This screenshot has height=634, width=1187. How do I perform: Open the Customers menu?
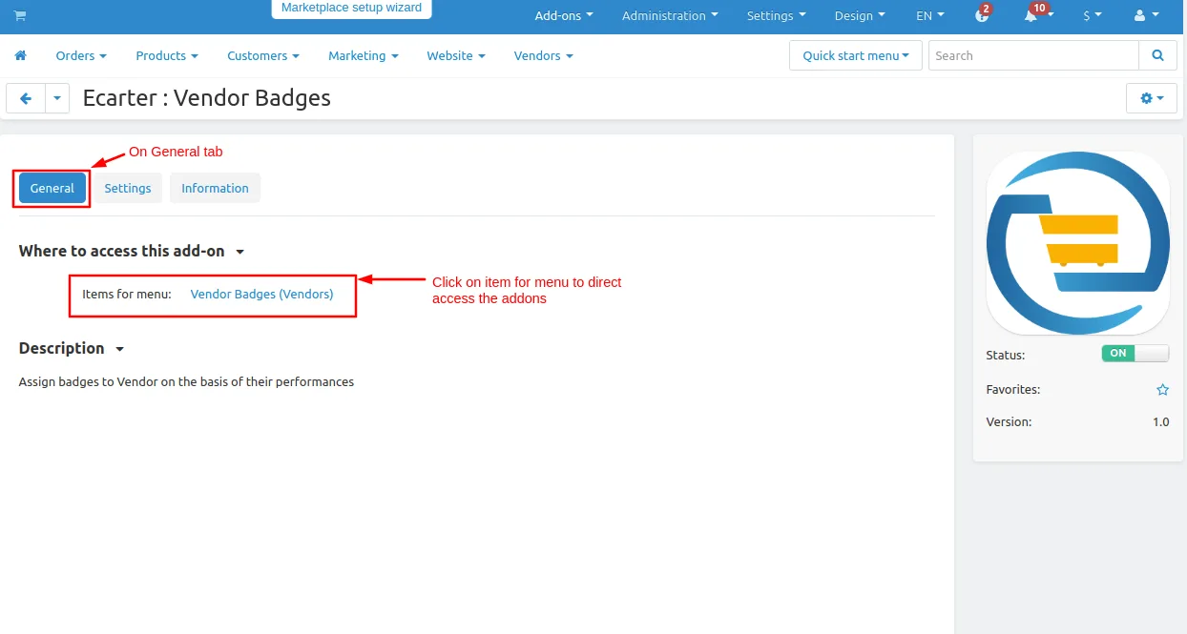(x=263, y=56)
